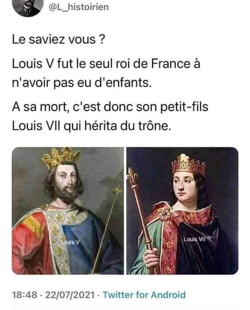Image resolution: width=250 pixels, height=310 pixels.
Task: Click the red jeweled crown on Louis VII
Action: point(189,165)
